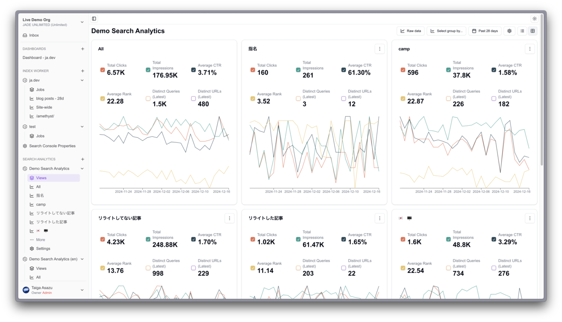Add new Search Analytics with plus icon
Screen dimensions: 562x322
pyautogui.click(x=83, y=159)
